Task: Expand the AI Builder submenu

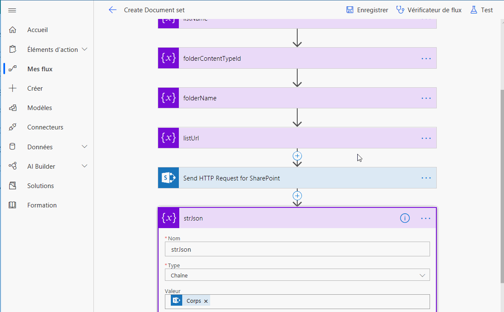Action: click(85, 166)
